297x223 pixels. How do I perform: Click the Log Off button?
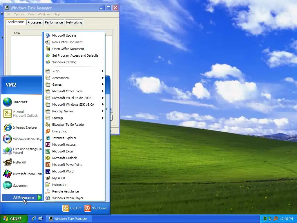[72, 208]
